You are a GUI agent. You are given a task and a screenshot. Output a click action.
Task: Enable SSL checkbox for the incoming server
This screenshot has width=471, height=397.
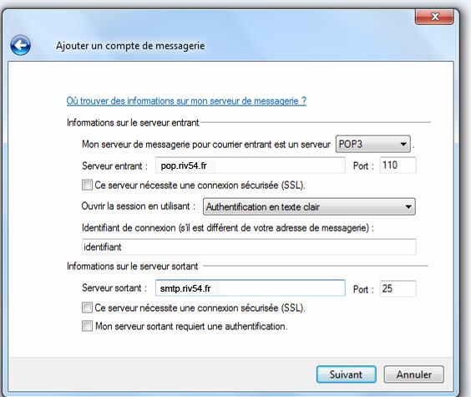(87, 185)
